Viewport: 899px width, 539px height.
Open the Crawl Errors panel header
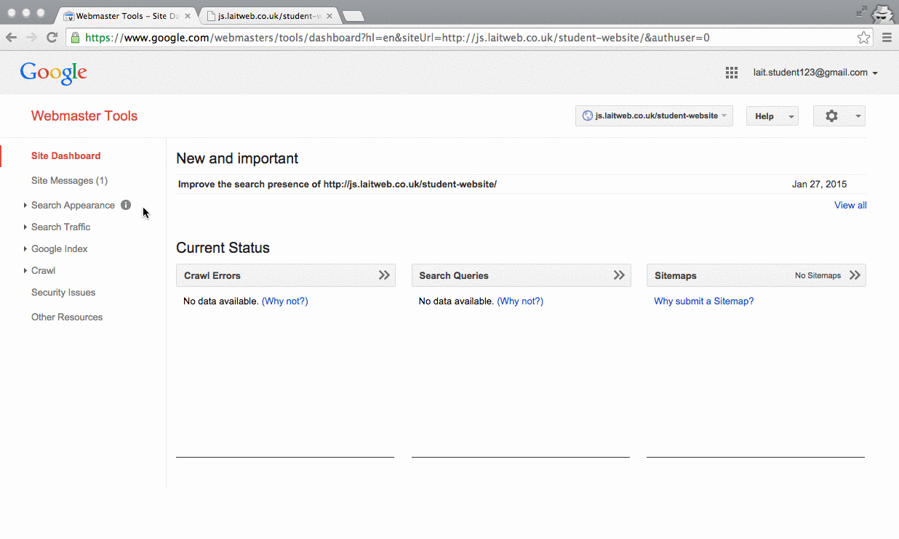tap(286, 275)
